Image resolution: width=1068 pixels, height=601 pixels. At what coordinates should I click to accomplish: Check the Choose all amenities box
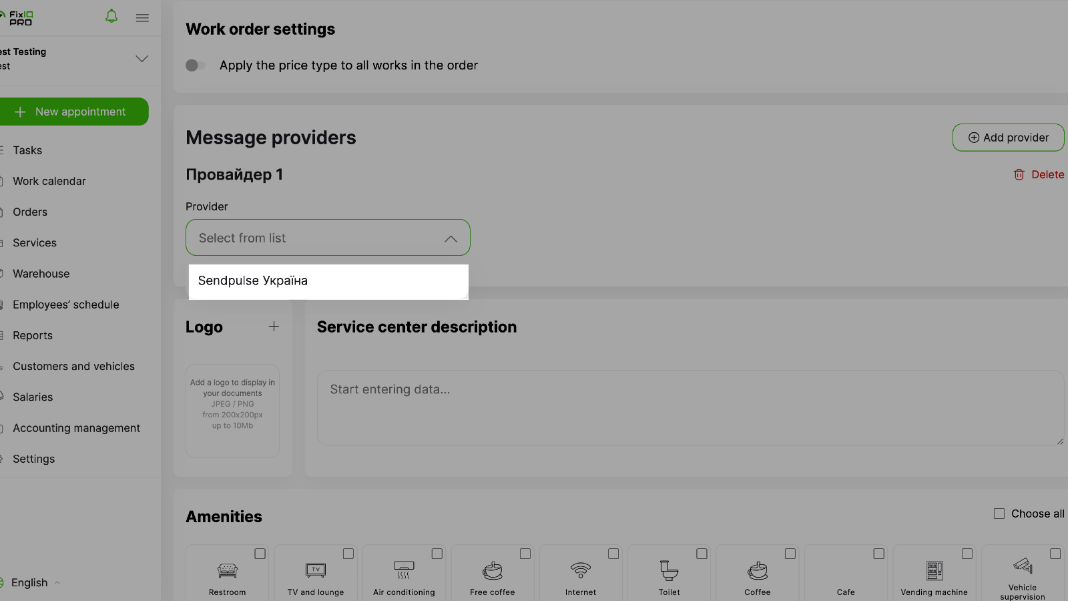tap(999, 514)
